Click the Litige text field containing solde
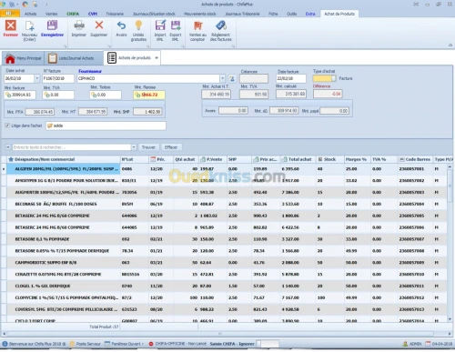Screen dimensions: 455x352 click(106, 126)
